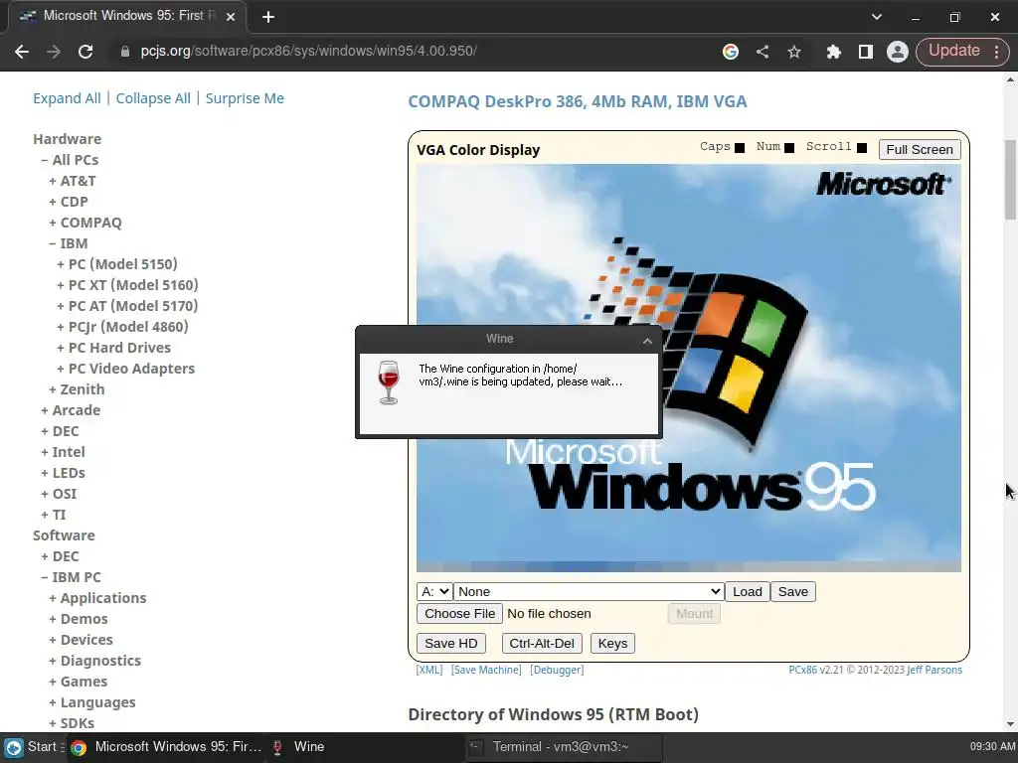Click Collapse All link
1018x763 pixels.
[153, 98]
